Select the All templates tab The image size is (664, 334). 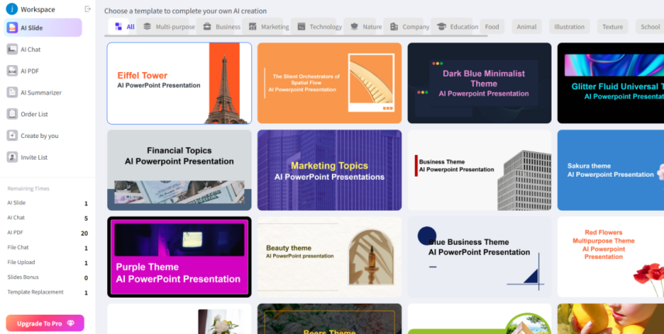click(123, 26)
